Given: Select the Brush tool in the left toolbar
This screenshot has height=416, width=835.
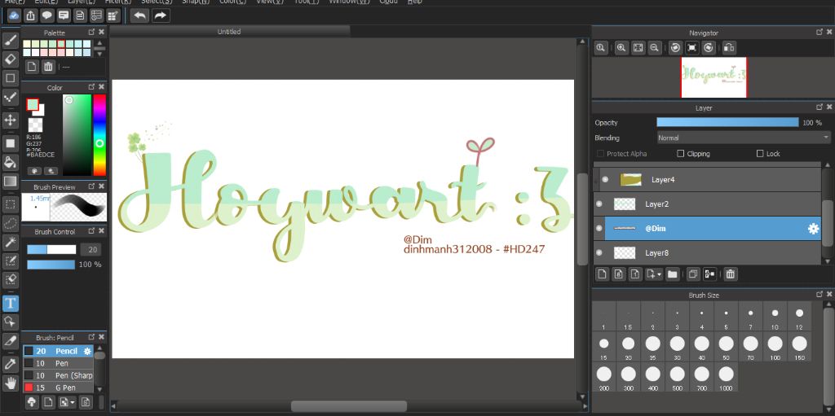Looking at the screenshot, I should point(11,40).
